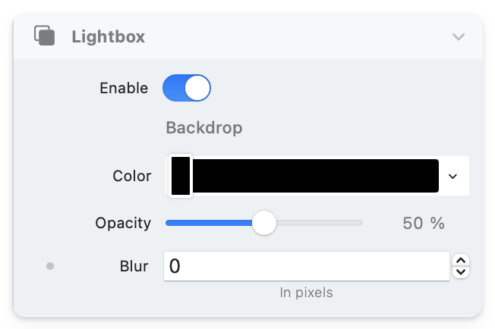Click the wide black color bar
The image size is (495, 329).
(315, 176)
